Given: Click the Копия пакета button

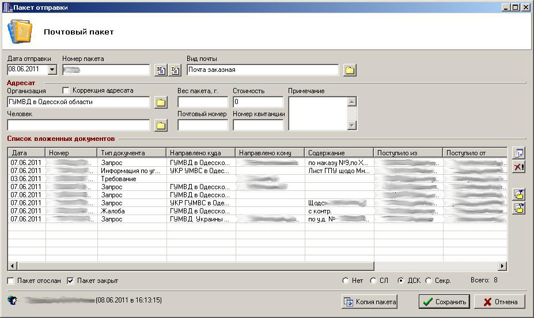Looking at the screenshot, I should click(370, 302).
